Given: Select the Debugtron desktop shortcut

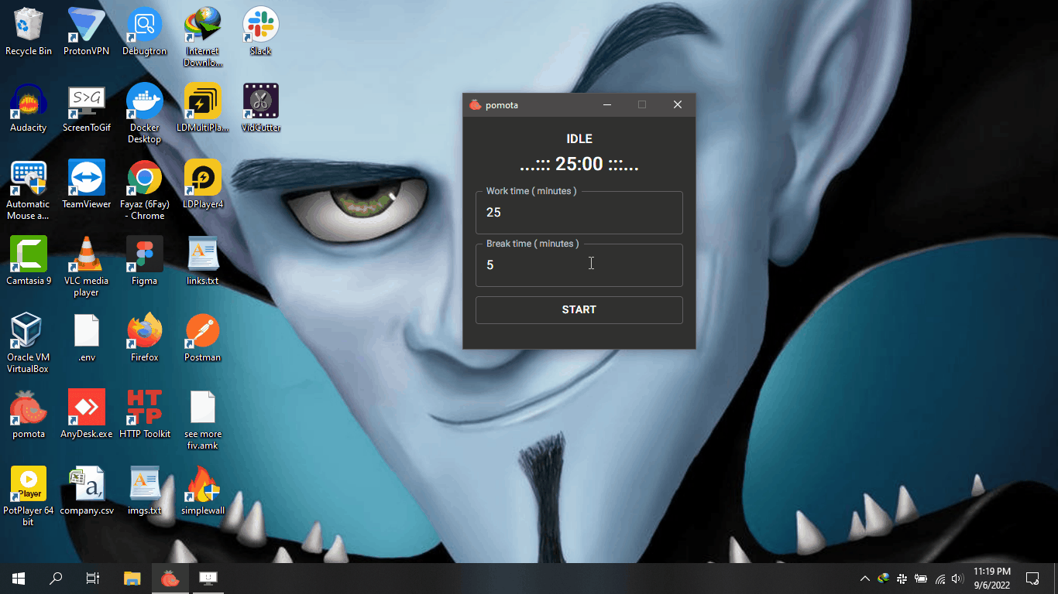Looking at the screenshot, I should click(145, 32).
